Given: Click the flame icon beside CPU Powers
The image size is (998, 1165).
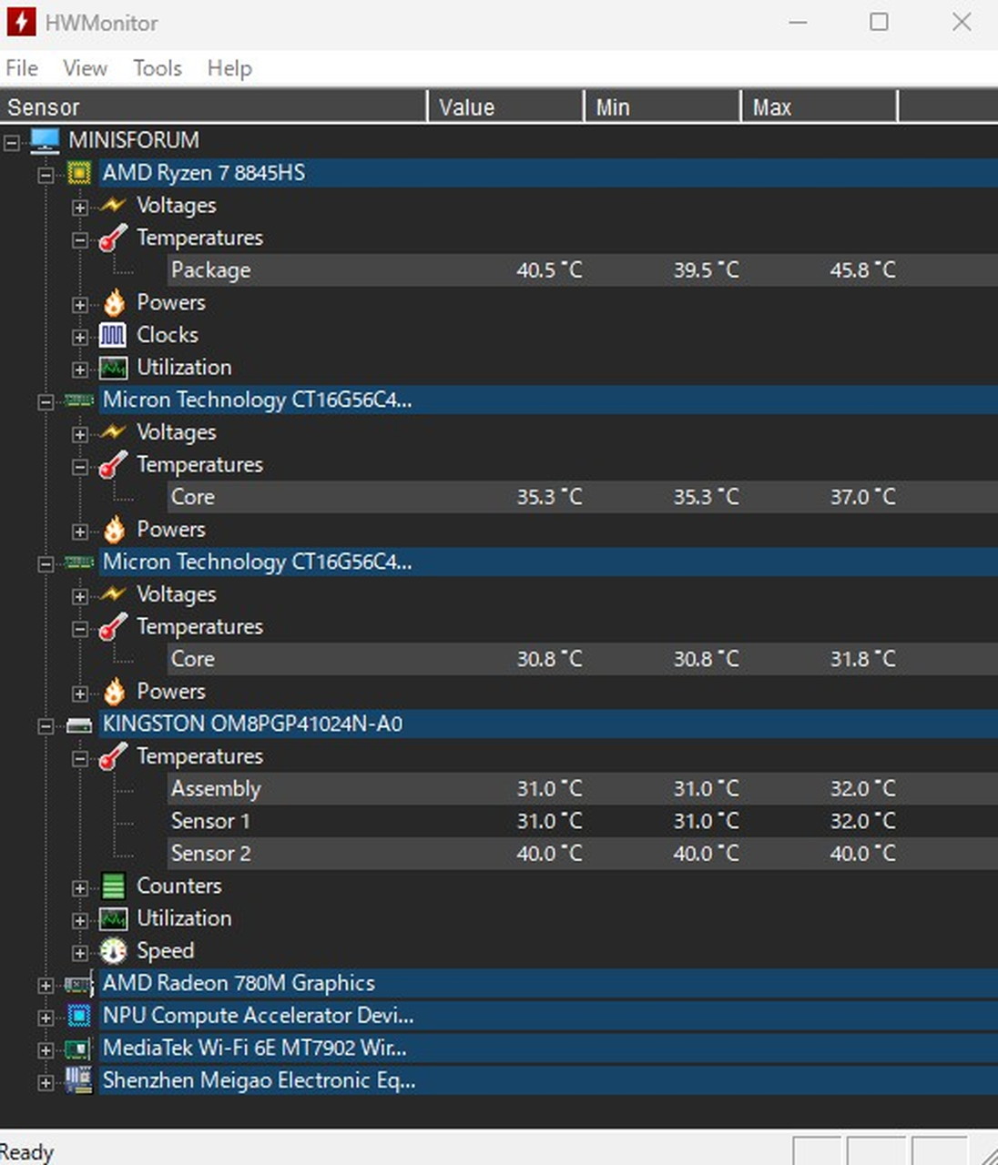Looking at the screenshot, I should point(113,302).
